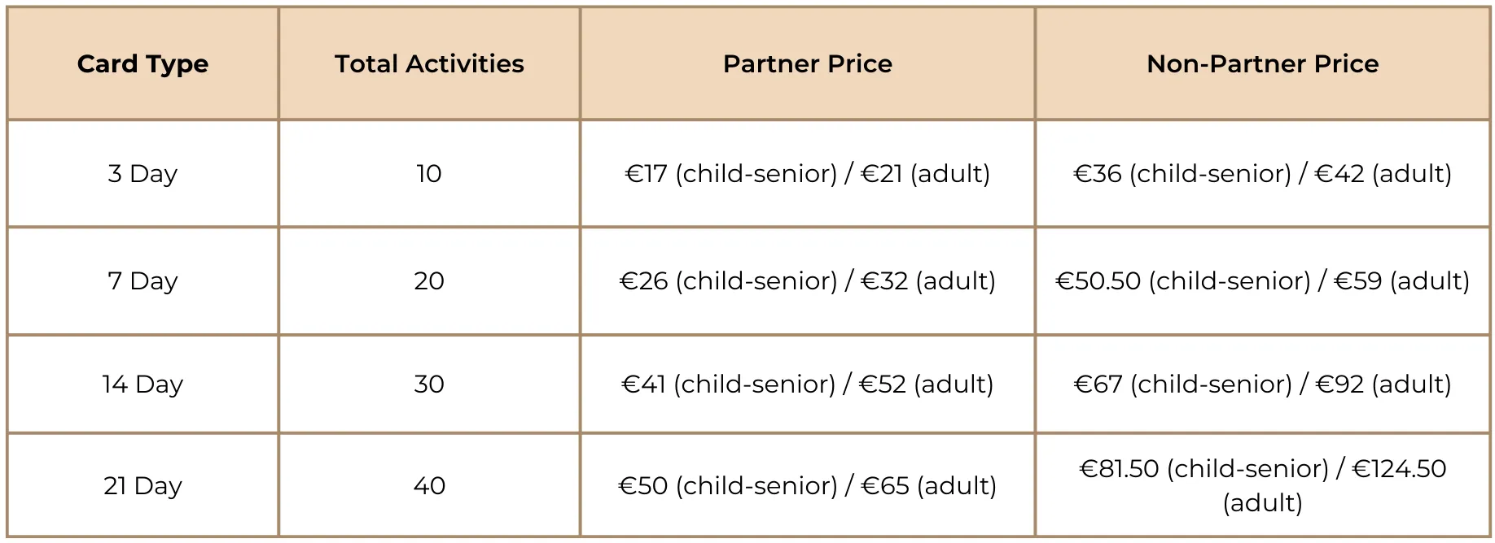The width and height of the screenshot is (1495, 543).
Task: Select the non-partner price €81.50 / €124.50 cell
Action: click(1262, 485)
